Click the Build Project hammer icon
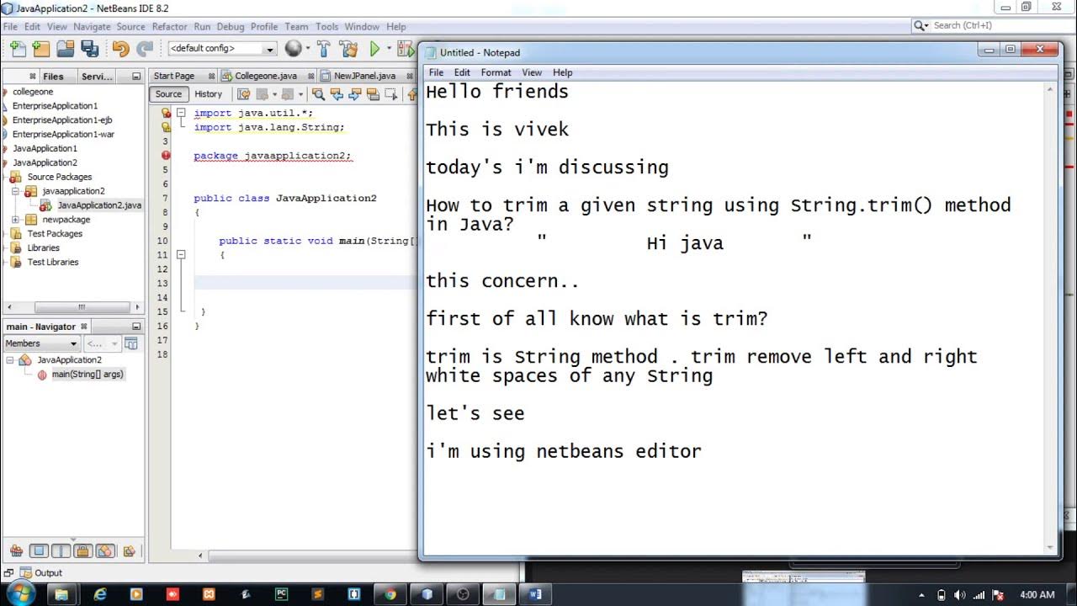This screenshot has width=1077, height=606. pos(324,49)
